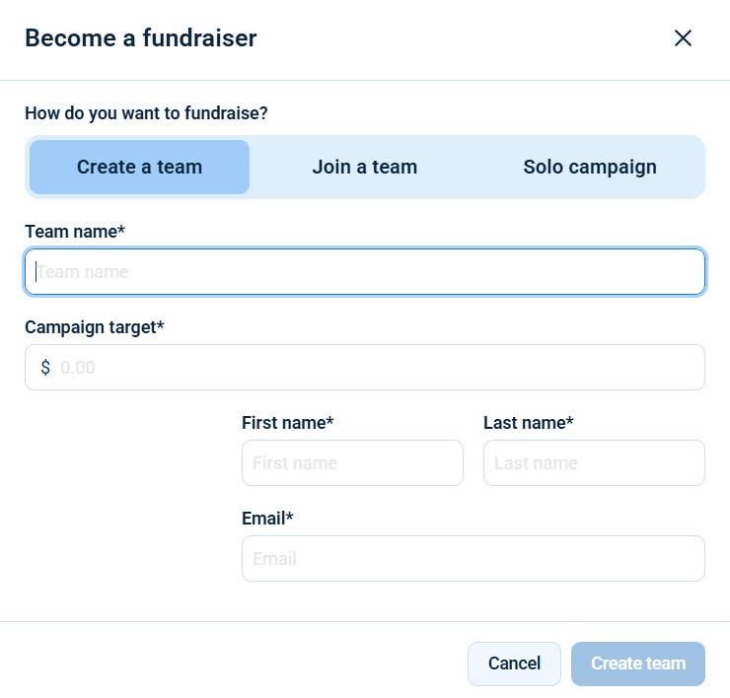Select the Create a team option

click(x=139, y=167)
